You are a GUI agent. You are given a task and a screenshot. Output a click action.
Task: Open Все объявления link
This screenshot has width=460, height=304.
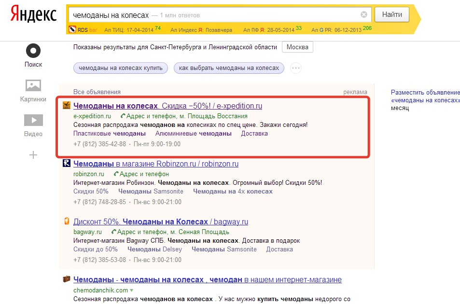click(x=97, y=92)
